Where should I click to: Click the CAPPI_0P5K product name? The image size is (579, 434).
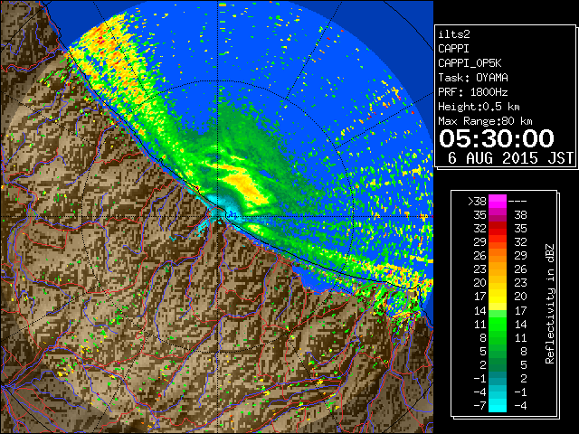point(470,63)
